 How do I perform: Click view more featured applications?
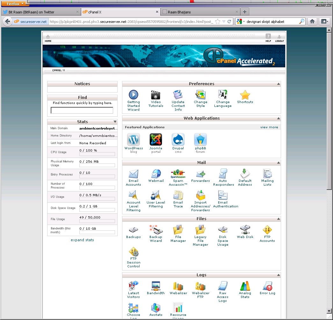point(269,127)
